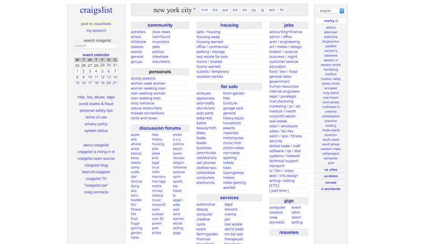Image resolution: width=421 pixels, height=244 pixels.
Task: Open the community section header
Action: tap(160, 25)
